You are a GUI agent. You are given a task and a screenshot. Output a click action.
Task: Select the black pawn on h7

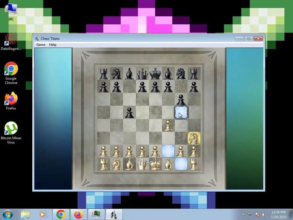coord(194,87)
